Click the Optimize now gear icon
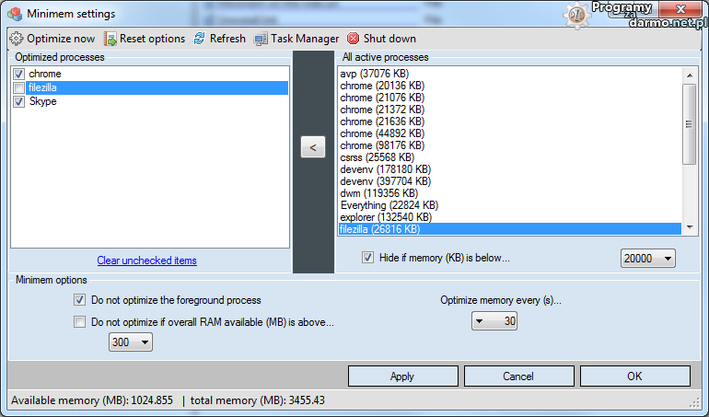Screen dimensions: 709x417 point(16,39)
